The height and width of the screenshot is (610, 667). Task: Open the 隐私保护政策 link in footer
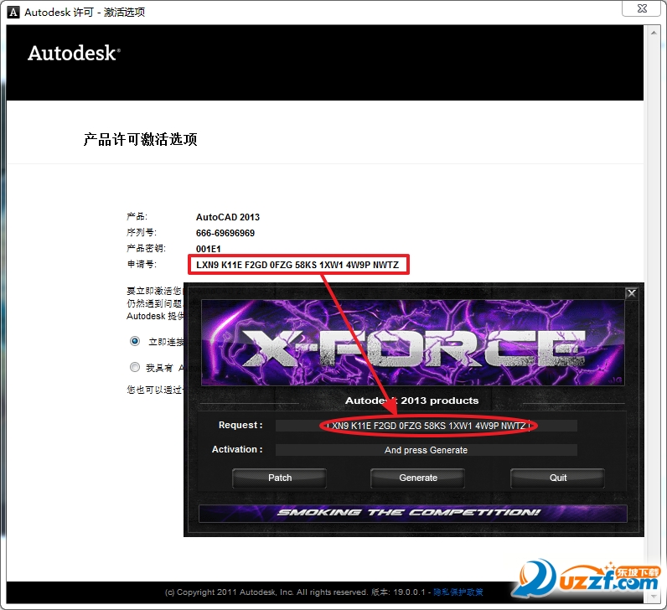click(x=458, y=592)
